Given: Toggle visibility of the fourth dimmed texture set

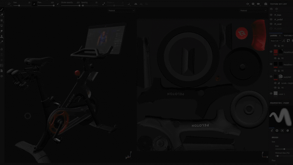Looking at the screenshot, I should (271, 29).
